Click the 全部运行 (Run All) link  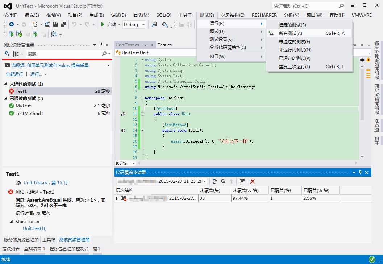click(x=14, y=74)
